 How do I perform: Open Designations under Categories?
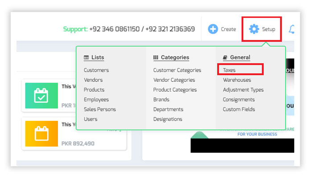(168, 119)
